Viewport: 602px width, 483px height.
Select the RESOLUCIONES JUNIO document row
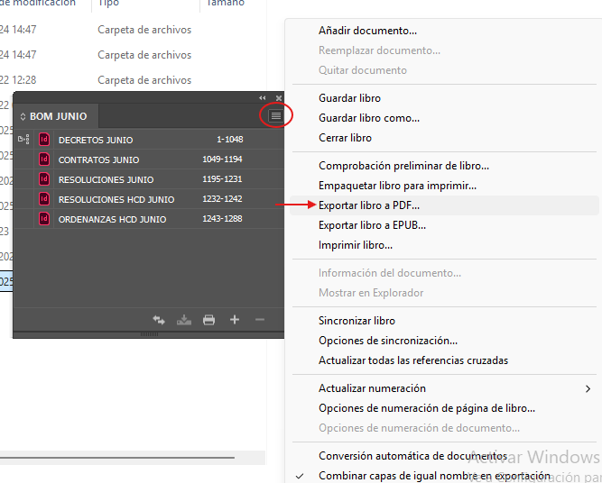(x=149, y=179)
